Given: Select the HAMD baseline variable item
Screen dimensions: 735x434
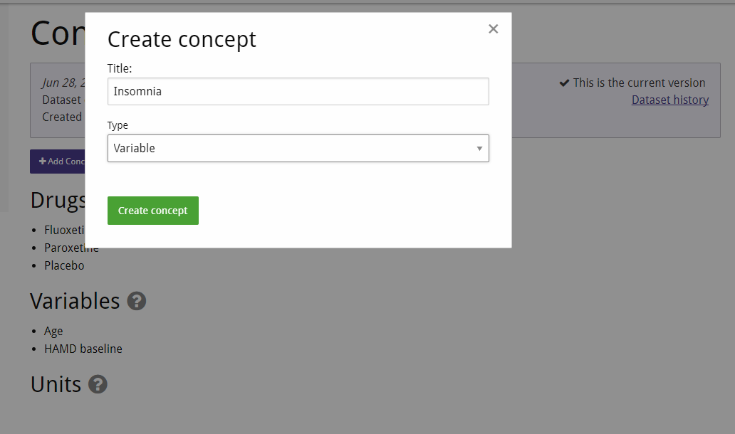Looking at the screenshot, I should [x=83, y=349].
